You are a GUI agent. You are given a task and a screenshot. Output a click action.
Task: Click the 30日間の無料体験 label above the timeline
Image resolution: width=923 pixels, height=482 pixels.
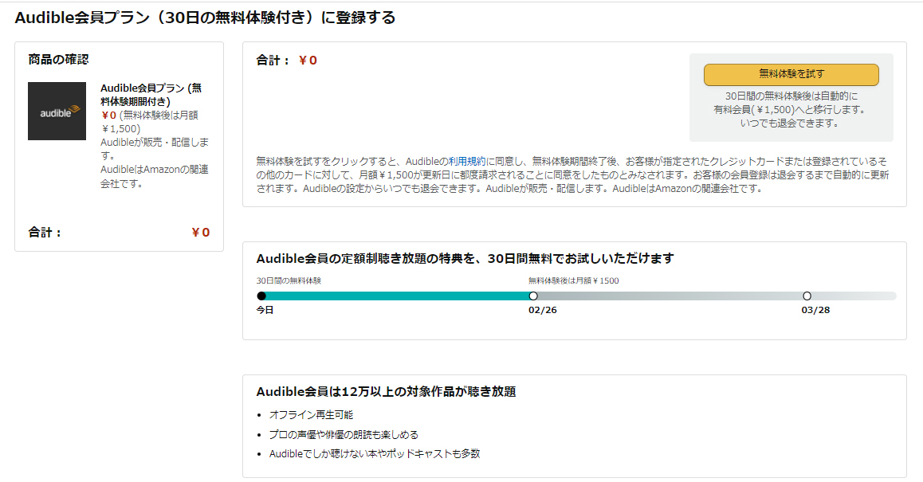(x=289, y=280)
